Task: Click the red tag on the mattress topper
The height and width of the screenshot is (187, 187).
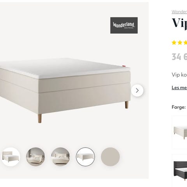Action: [124, 67]
